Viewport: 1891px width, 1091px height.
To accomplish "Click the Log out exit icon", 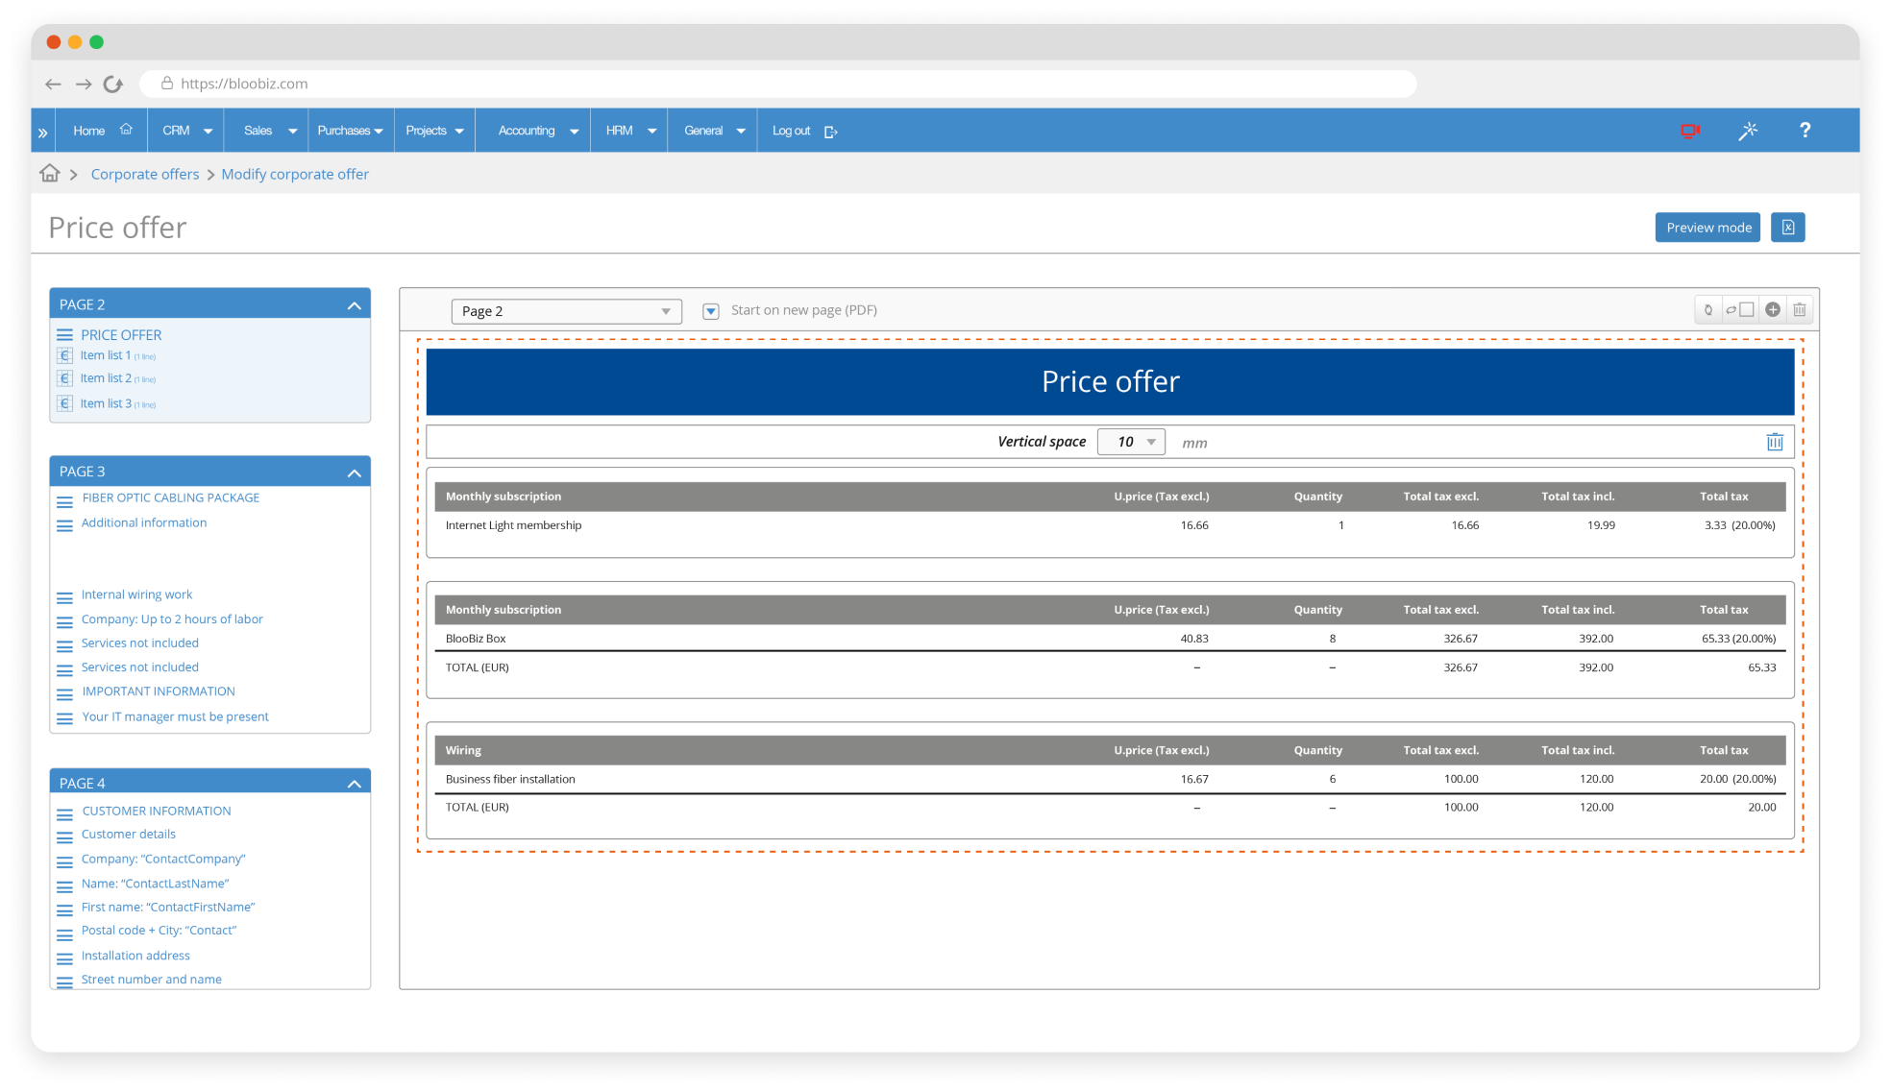I will tap(831, 132).
